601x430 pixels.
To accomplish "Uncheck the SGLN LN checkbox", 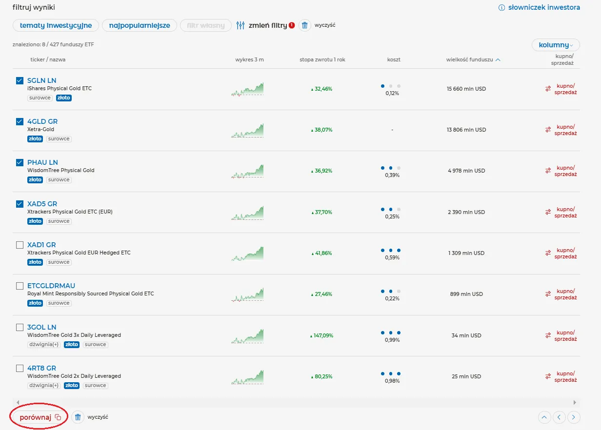I will coord(20,80).
